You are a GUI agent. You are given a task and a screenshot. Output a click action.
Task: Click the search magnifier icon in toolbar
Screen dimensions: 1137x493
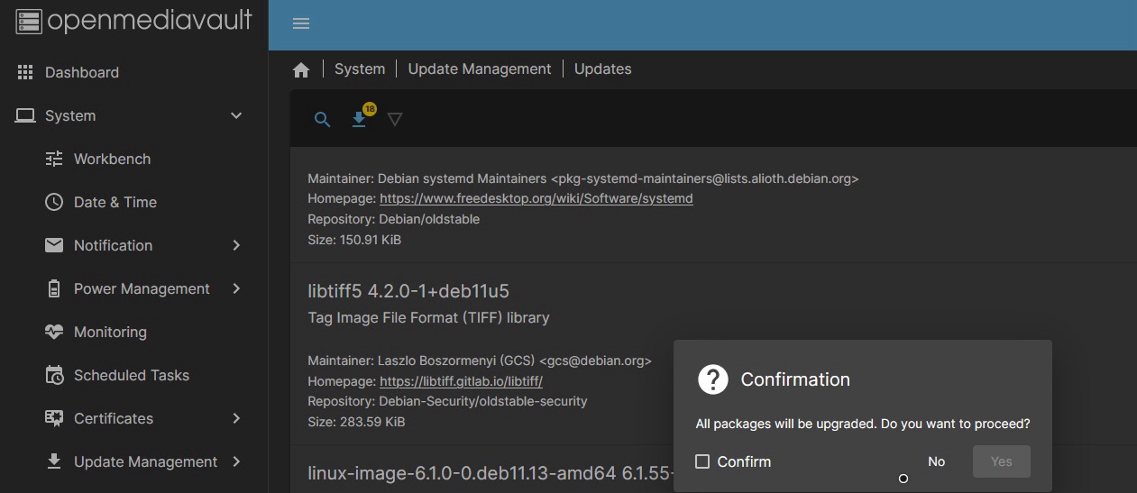click(x=322, y=119)
